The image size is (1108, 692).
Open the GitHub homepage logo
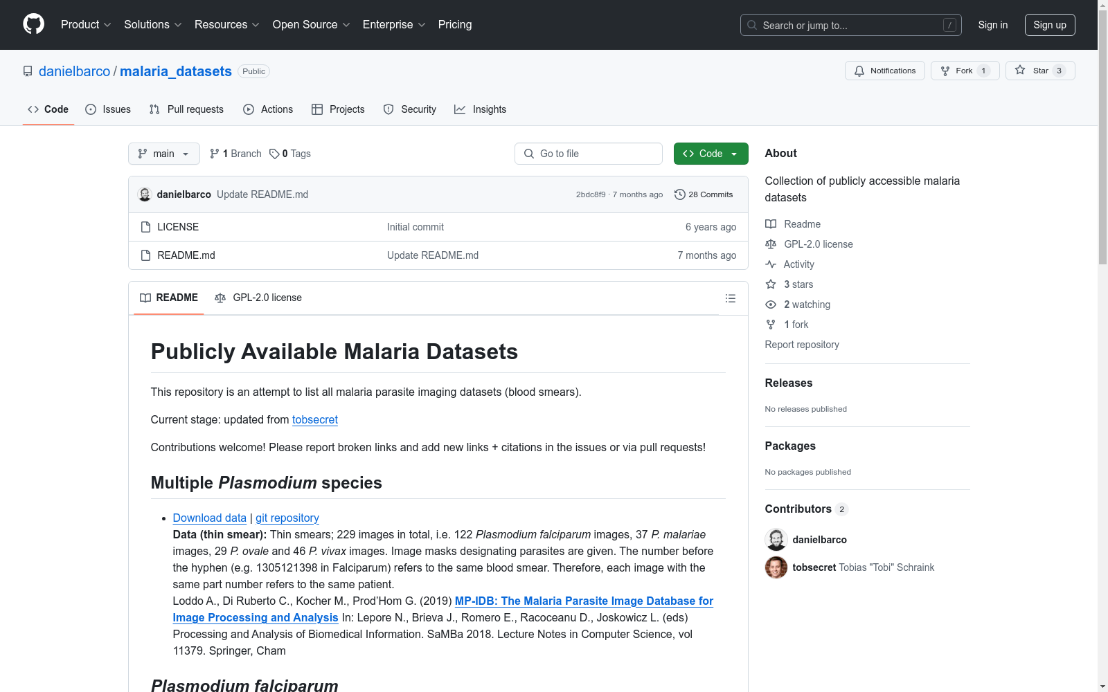(33, 24)
